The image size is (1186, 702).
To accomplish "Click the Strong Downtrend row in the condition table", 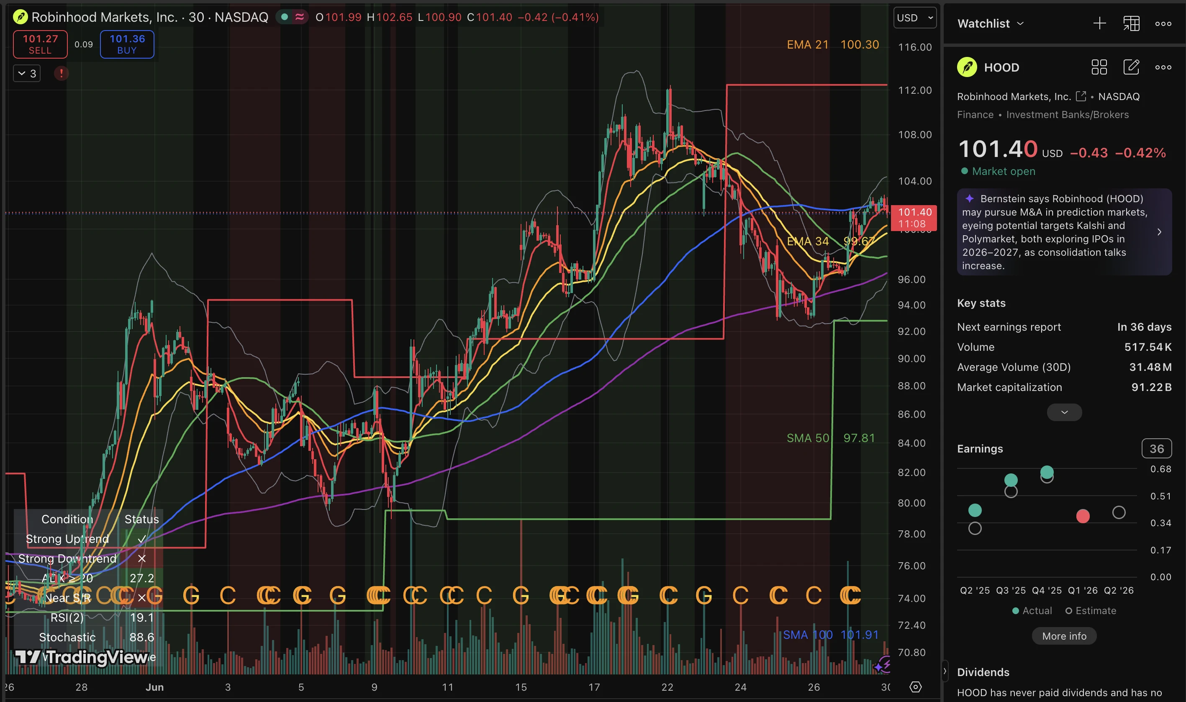I will (x=88, y=559).
